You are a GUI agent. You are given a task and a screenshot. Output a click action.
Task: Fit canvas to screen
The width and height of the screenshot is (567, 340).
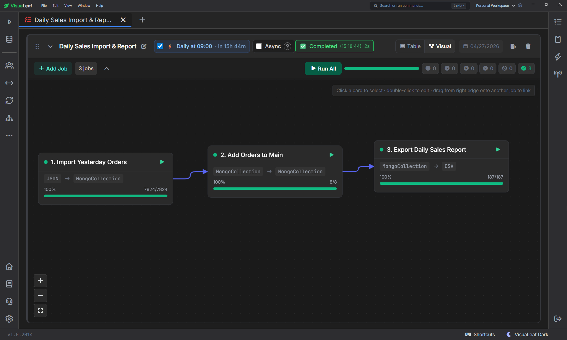point(40,310)
